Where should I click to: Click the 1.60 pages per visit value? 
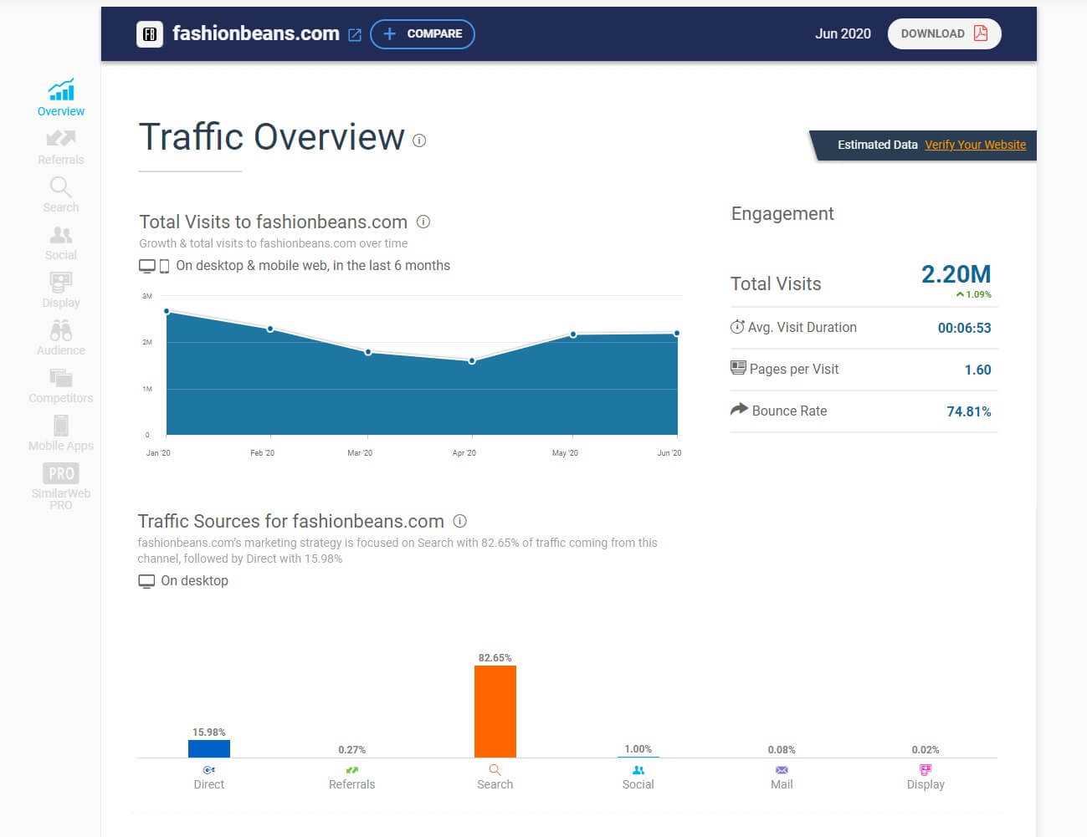coord(977,370)
